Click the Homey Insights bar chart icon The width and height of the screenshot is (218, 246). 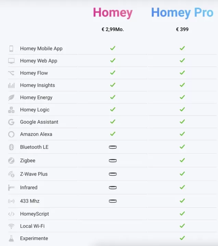click(x=11, y=85)
